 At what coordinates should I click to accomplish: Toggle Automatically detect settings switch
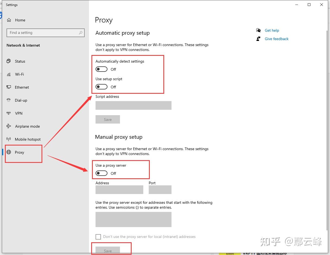[101, 69]
